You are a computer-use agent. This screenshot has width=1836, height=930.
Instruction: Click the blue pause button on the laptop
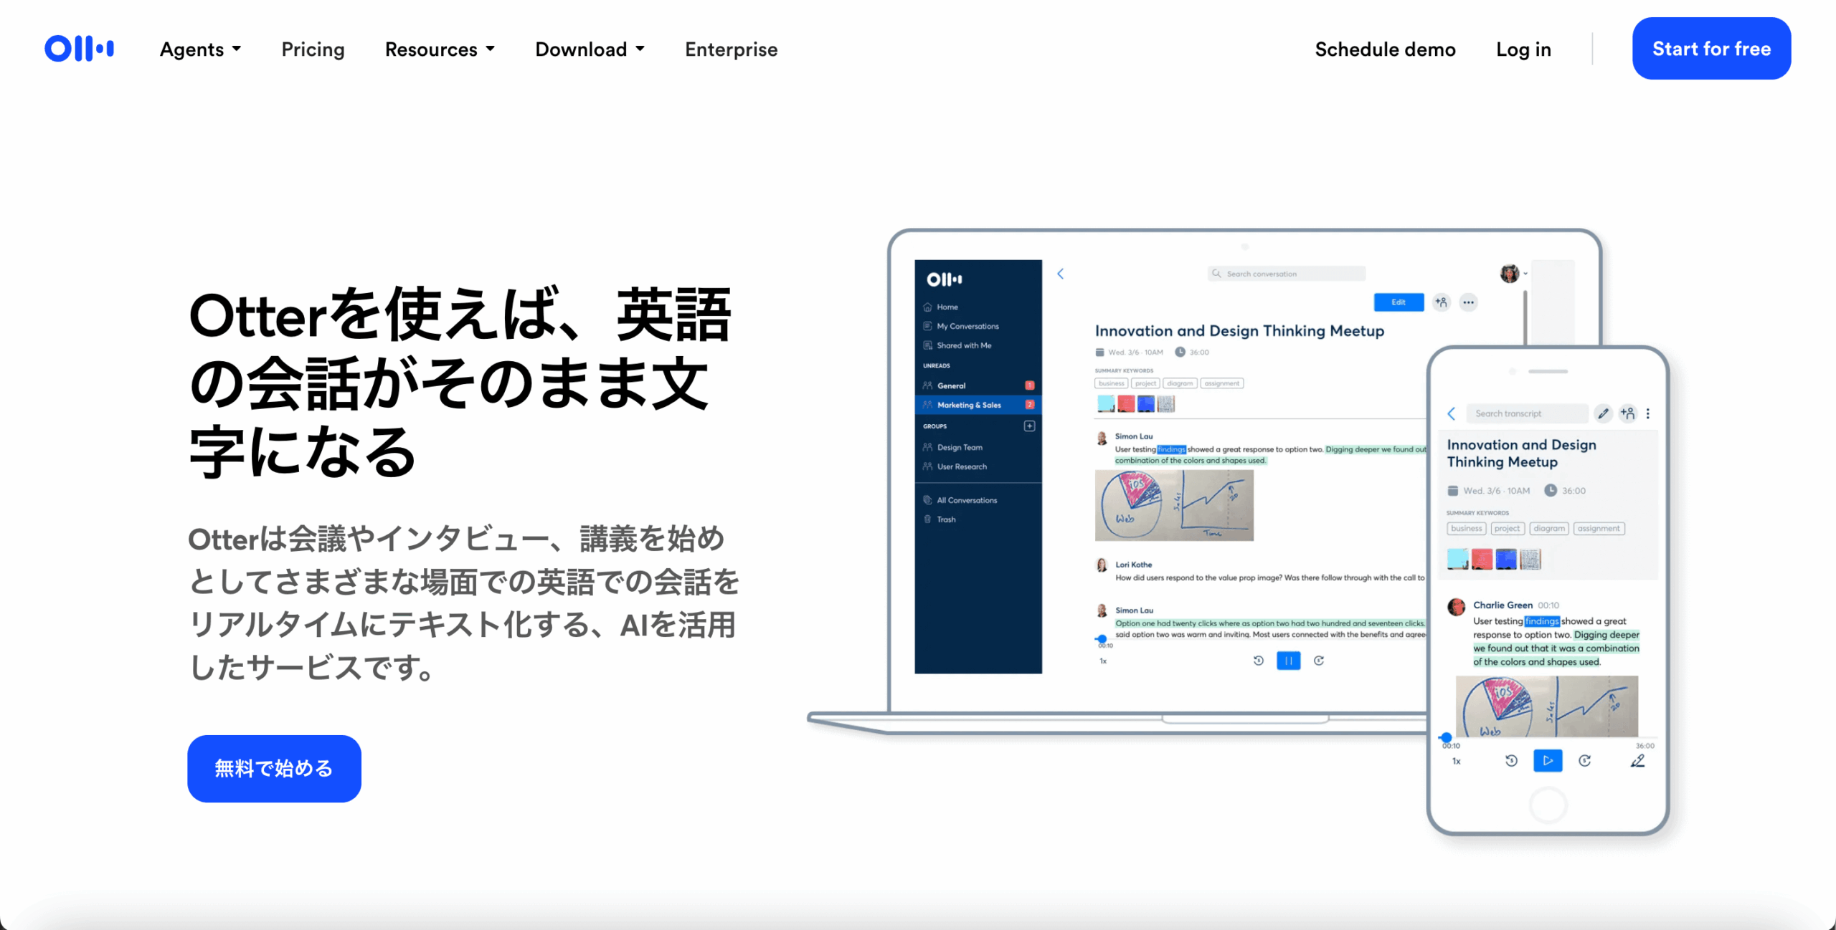[x=1288, y=661]
